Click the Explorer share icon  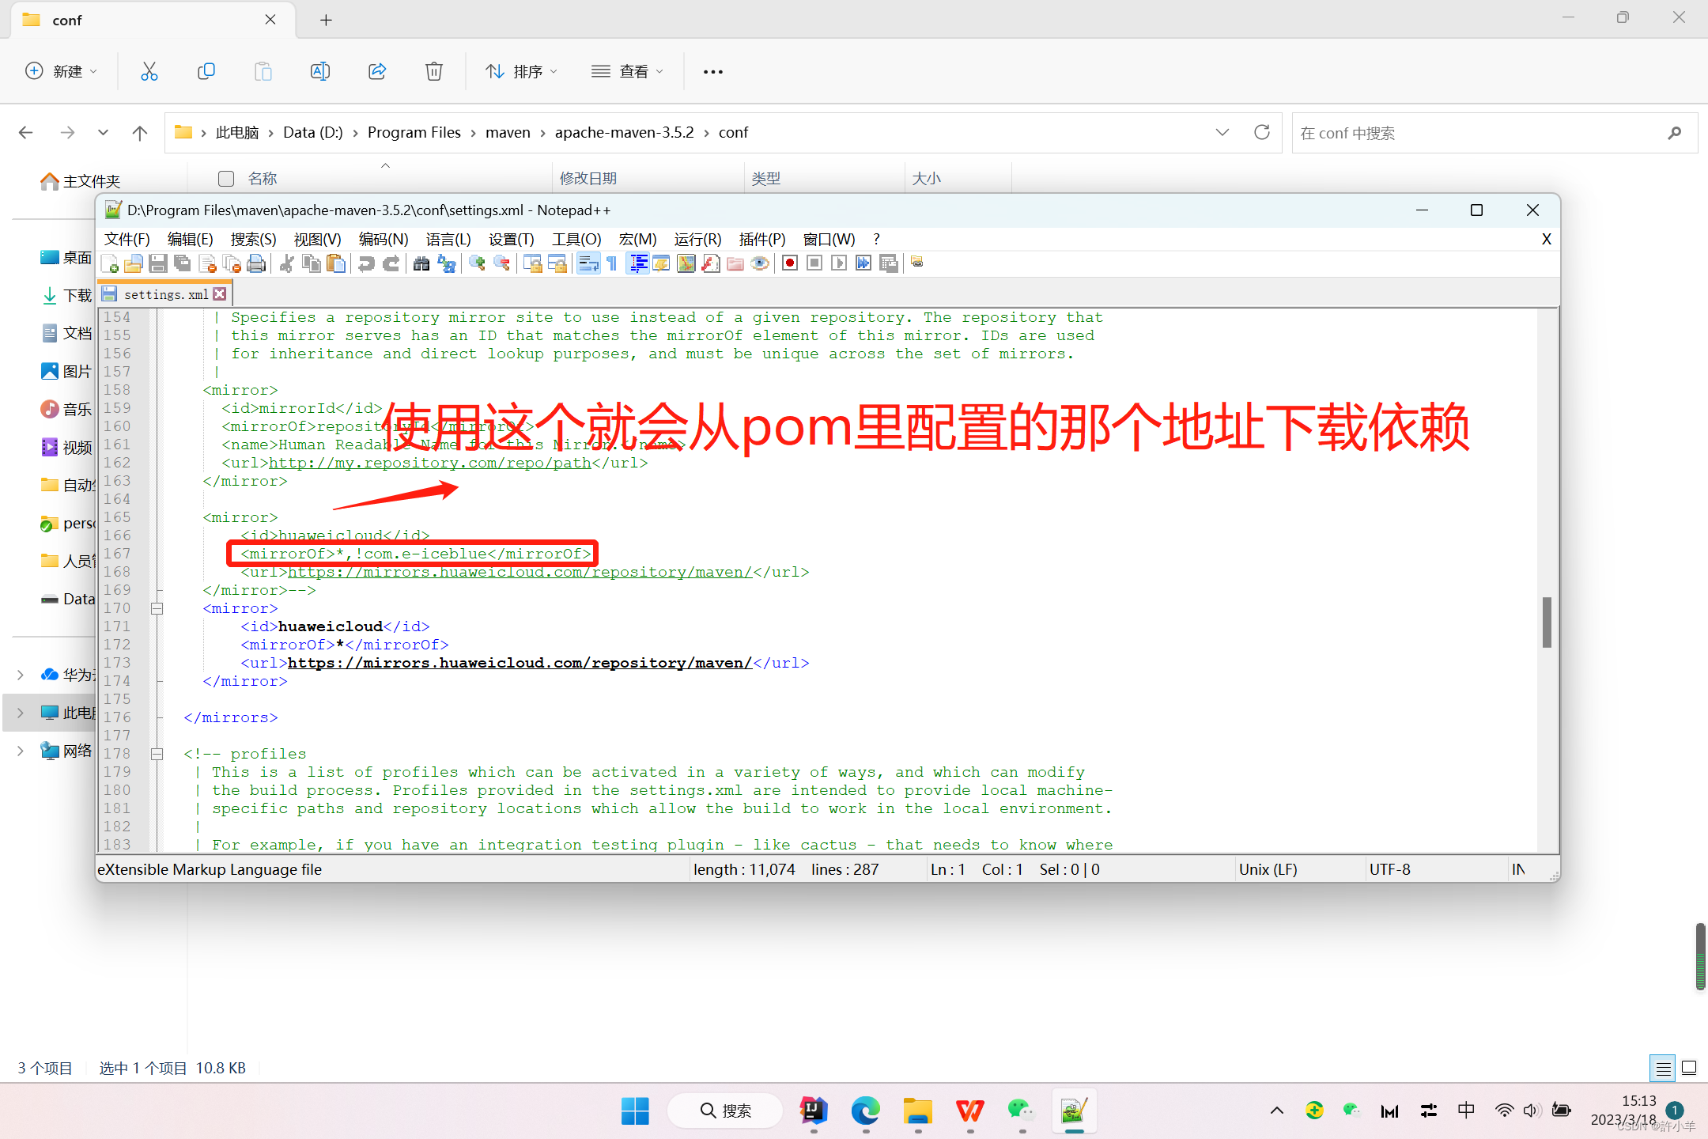coord(377,71)
